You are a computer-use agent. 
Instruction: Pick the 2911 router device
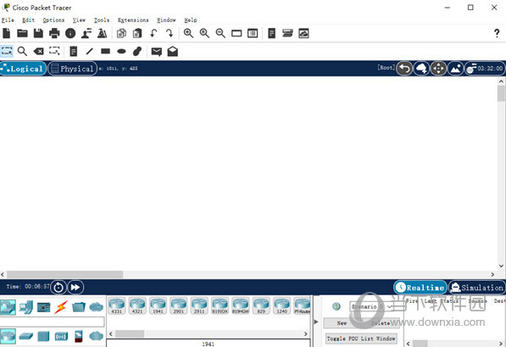[x=199, y=306]
